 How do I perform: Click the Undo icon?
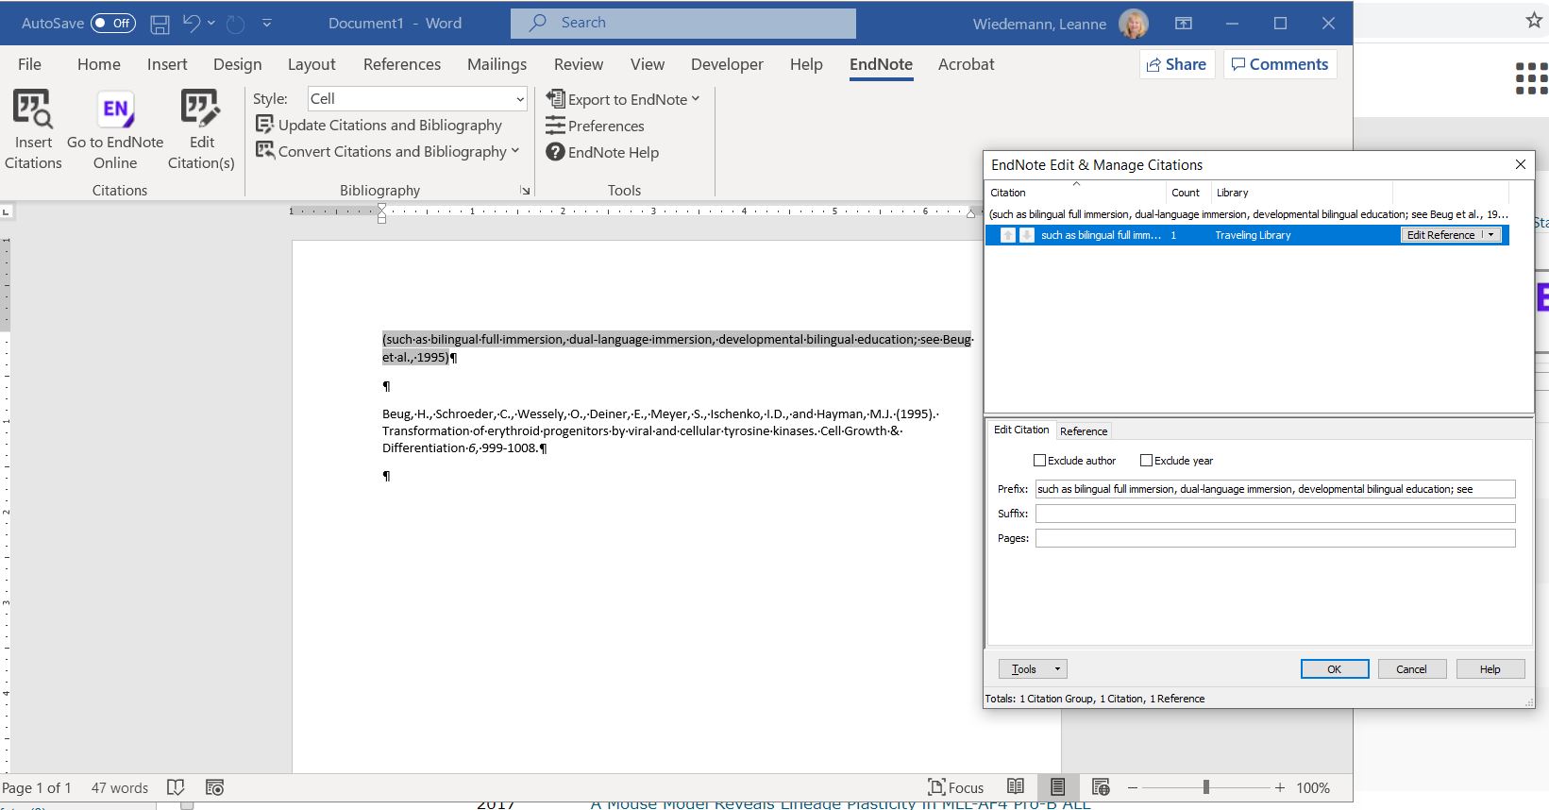[x=192, y=24]
